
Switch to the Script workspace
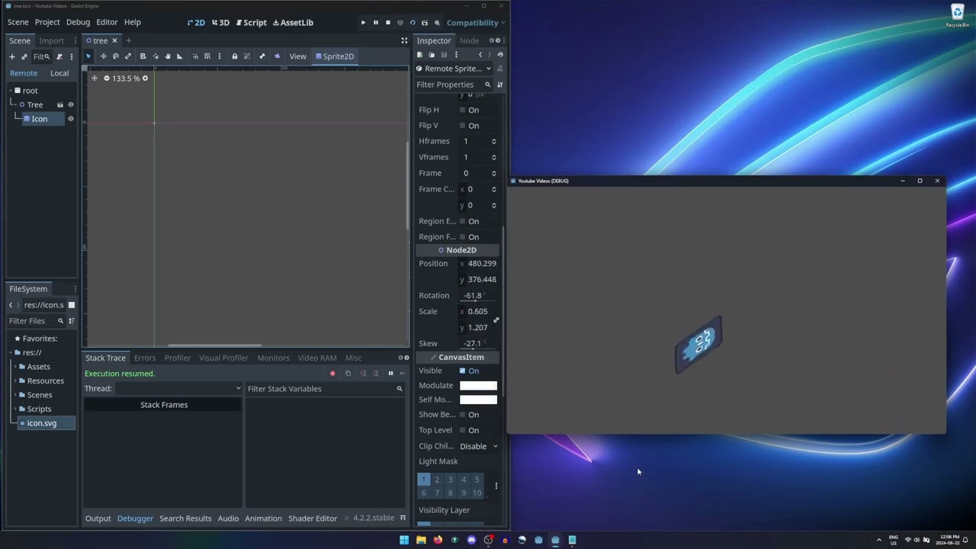coord(252,23)
